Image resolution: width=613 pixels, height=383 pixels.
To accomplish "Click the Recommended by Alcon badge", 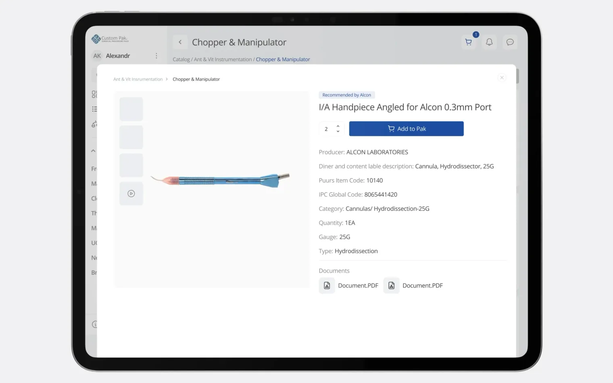I will pos(346,95).
